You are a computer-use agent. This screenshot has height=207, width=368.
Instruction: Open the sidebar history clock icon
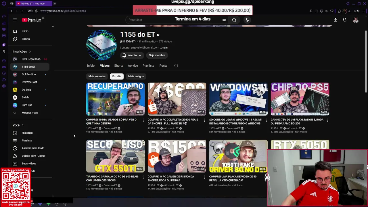(x=4, y=73)
